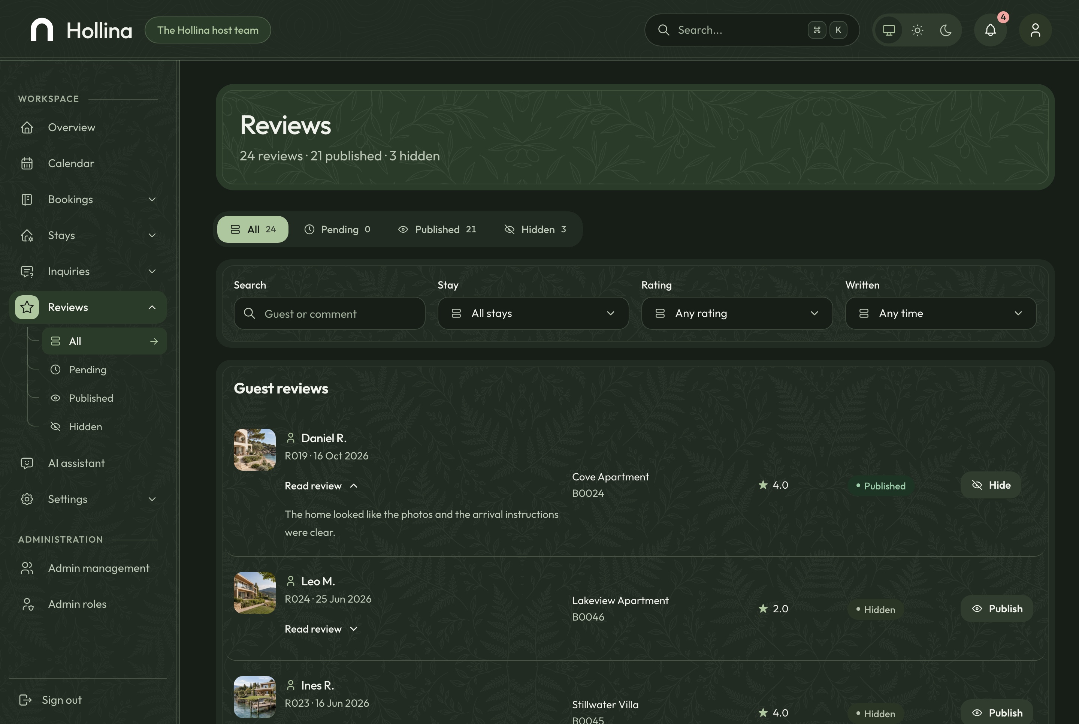
Task: Click the Guest or comment search field
Action: (x=330, y=314)
